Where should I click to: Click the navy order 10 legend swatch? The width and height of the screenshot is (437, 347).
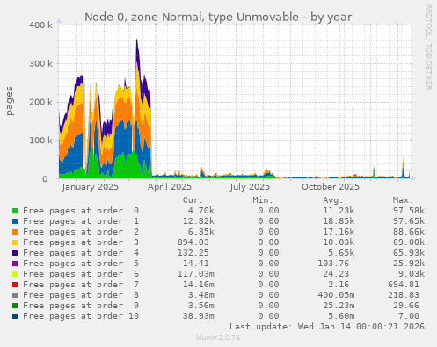tap(15, 316)
